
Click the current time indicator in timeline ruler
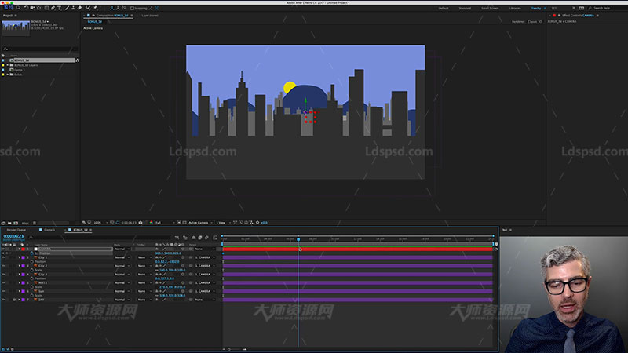[x=298, y=238]
